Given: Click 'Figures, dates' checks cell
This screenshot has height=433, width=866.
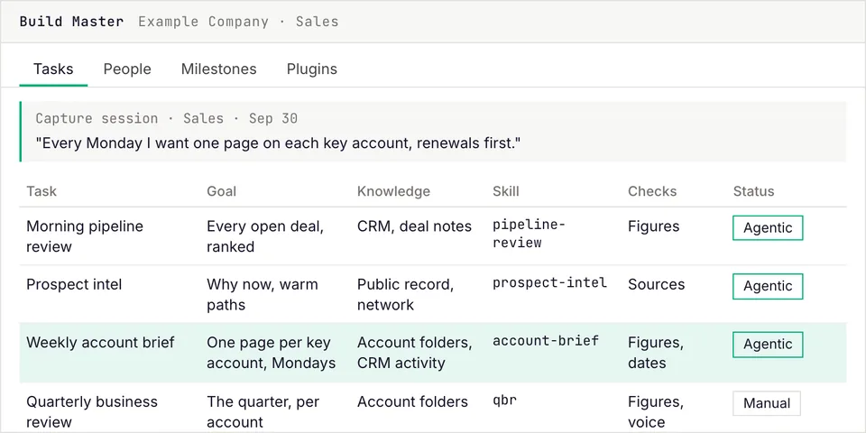Looking at the screenshot, I should tap(656, 353).
